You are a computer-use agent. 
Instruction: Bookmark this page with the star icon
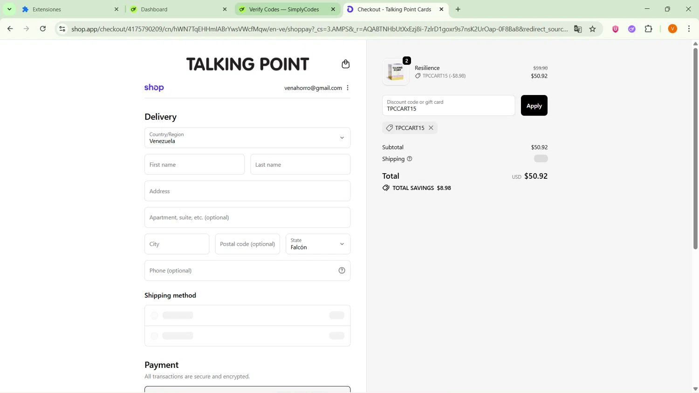[x=592, y=29]
